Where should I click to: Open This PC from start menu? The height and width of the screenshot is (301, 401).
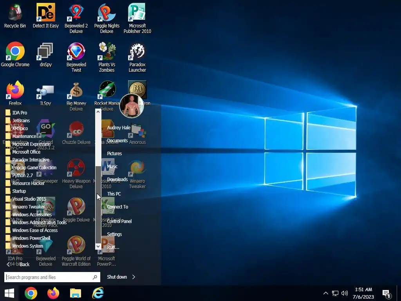[114, 194]
